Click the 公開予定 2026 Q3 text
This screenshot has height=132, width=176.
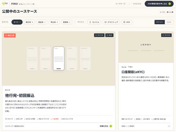click(159, 119)
